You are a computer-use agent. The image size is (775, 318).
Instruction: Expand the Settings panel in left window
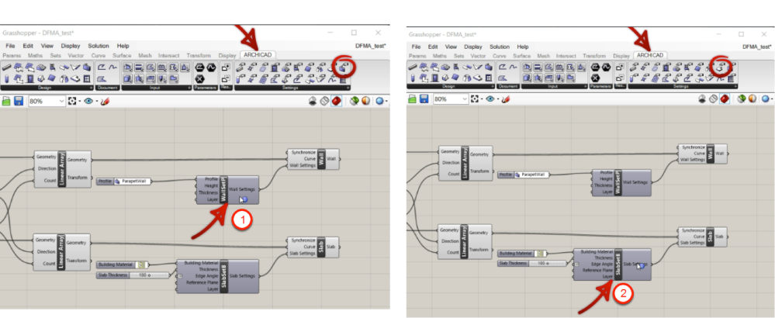348,88
